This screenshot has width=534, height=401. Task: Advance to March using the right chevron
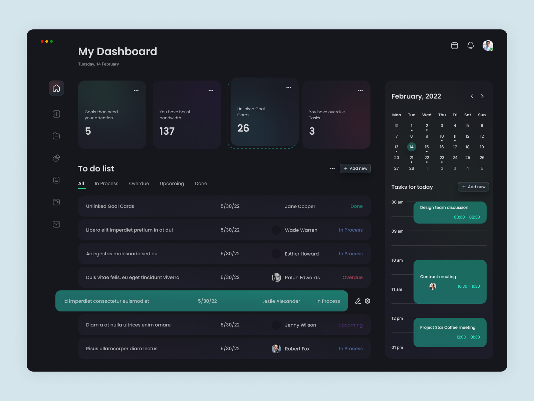tap(482, 96)
